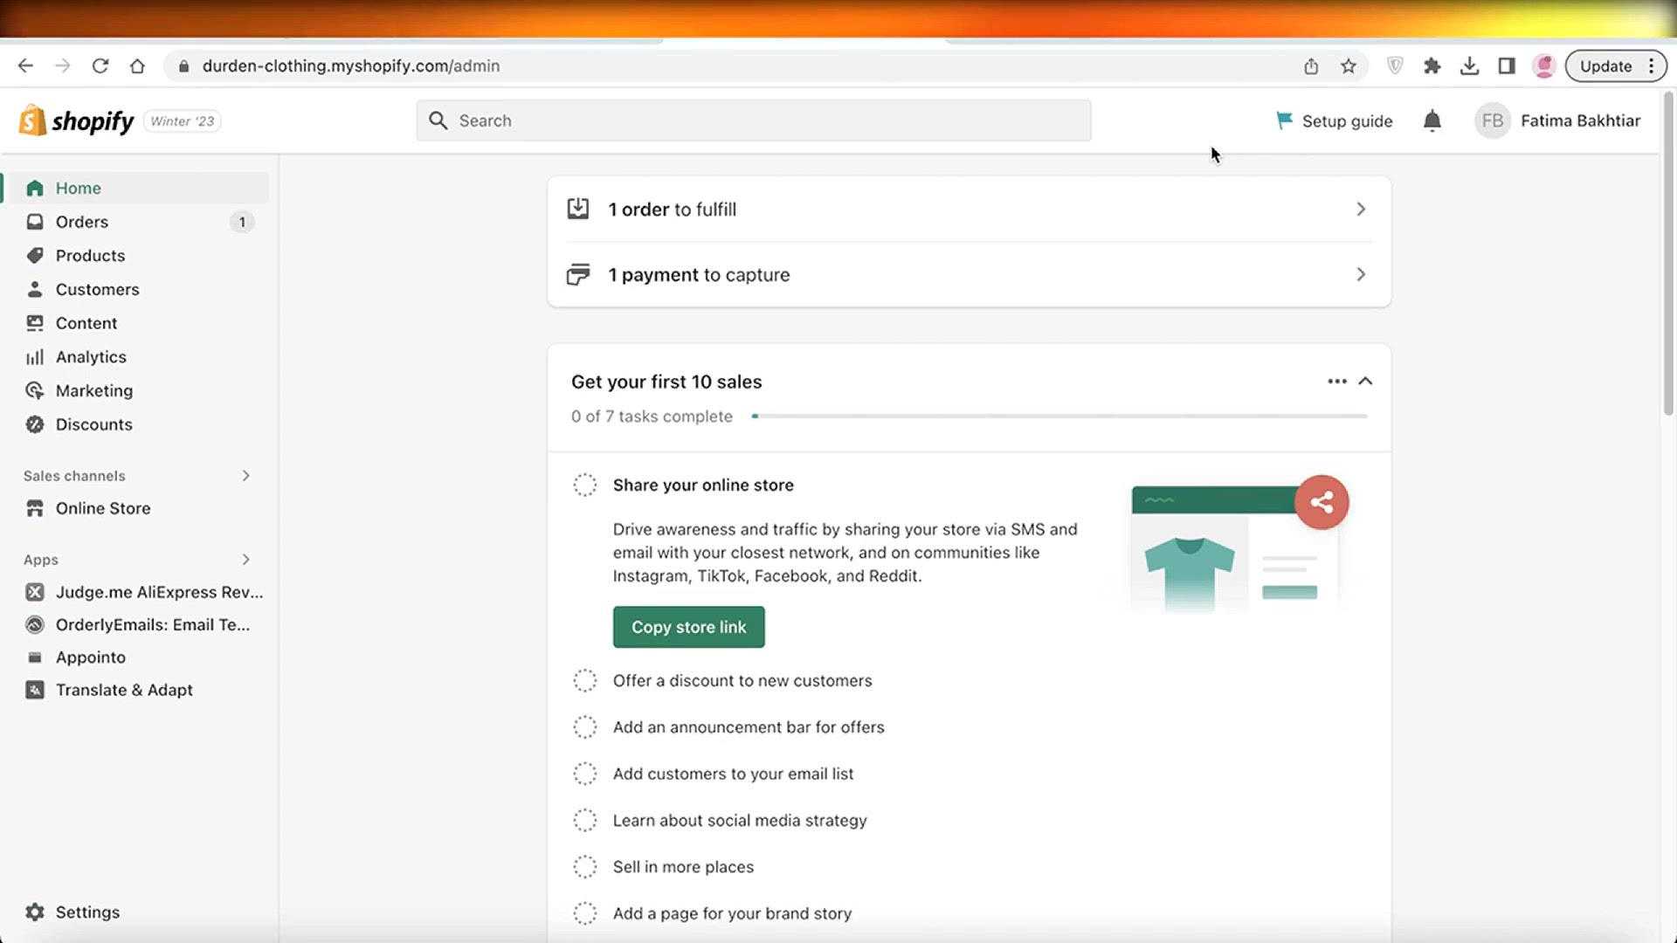Open browser extensions puzzle icon
1677x943 pixels.
(1432, 65)
